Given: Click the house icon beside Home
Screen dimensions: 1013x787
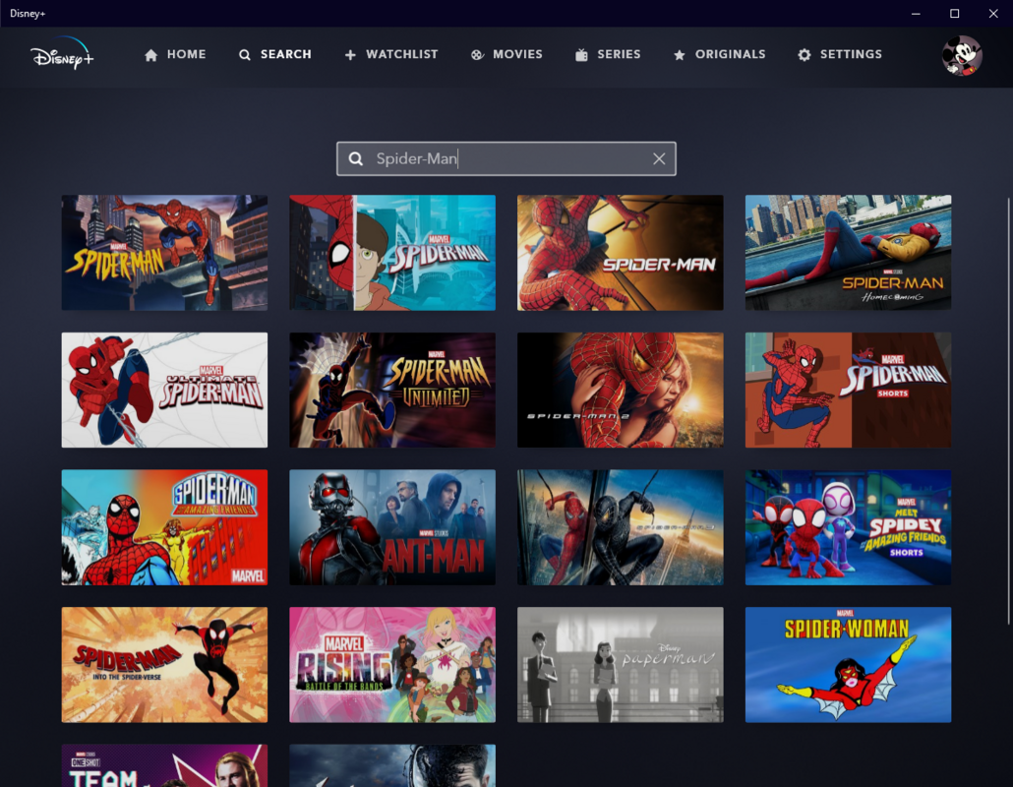Looking at the screenshot, I should pyautogui.click(x=150, y=55).
